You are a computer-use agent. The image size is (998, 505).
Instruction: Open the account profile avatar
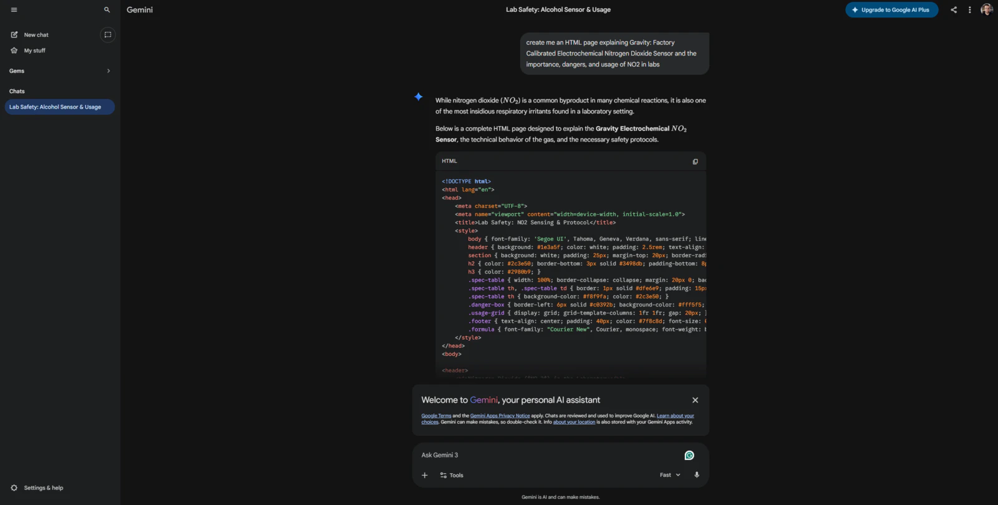coord(987,9)
